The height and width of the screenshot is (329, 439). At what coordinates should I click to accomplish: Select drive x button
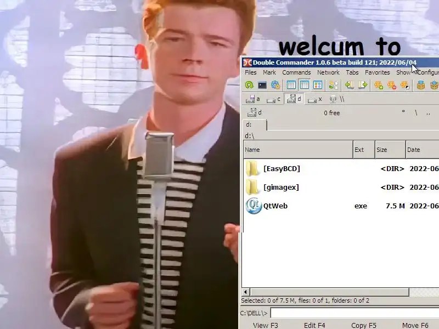(x=314, y=99)
